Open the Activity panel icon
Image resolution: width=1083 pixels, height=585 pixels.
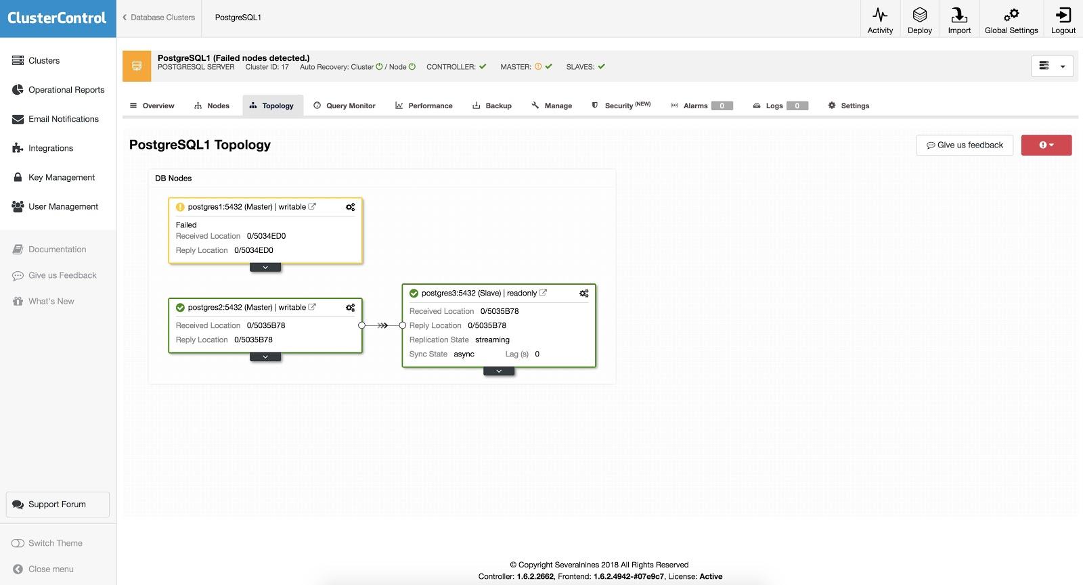pyautogui.click(x=880, y=15)
